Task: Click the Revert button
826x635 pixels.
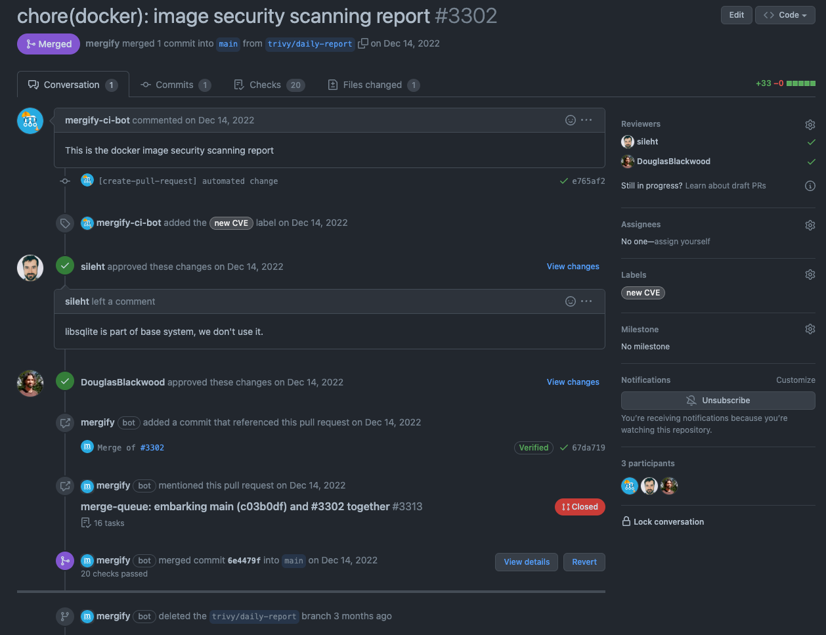Action: (x=584, y=562)
